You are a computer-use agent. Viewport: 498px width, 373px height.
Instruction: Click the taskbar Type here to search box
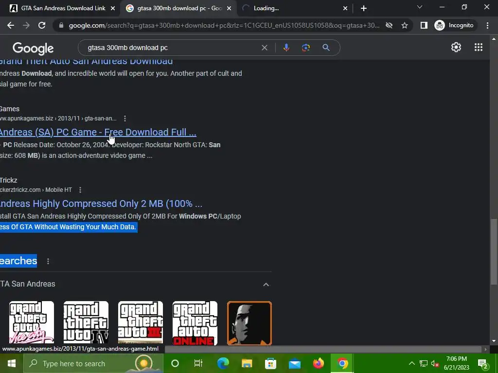tap(93, 363)
